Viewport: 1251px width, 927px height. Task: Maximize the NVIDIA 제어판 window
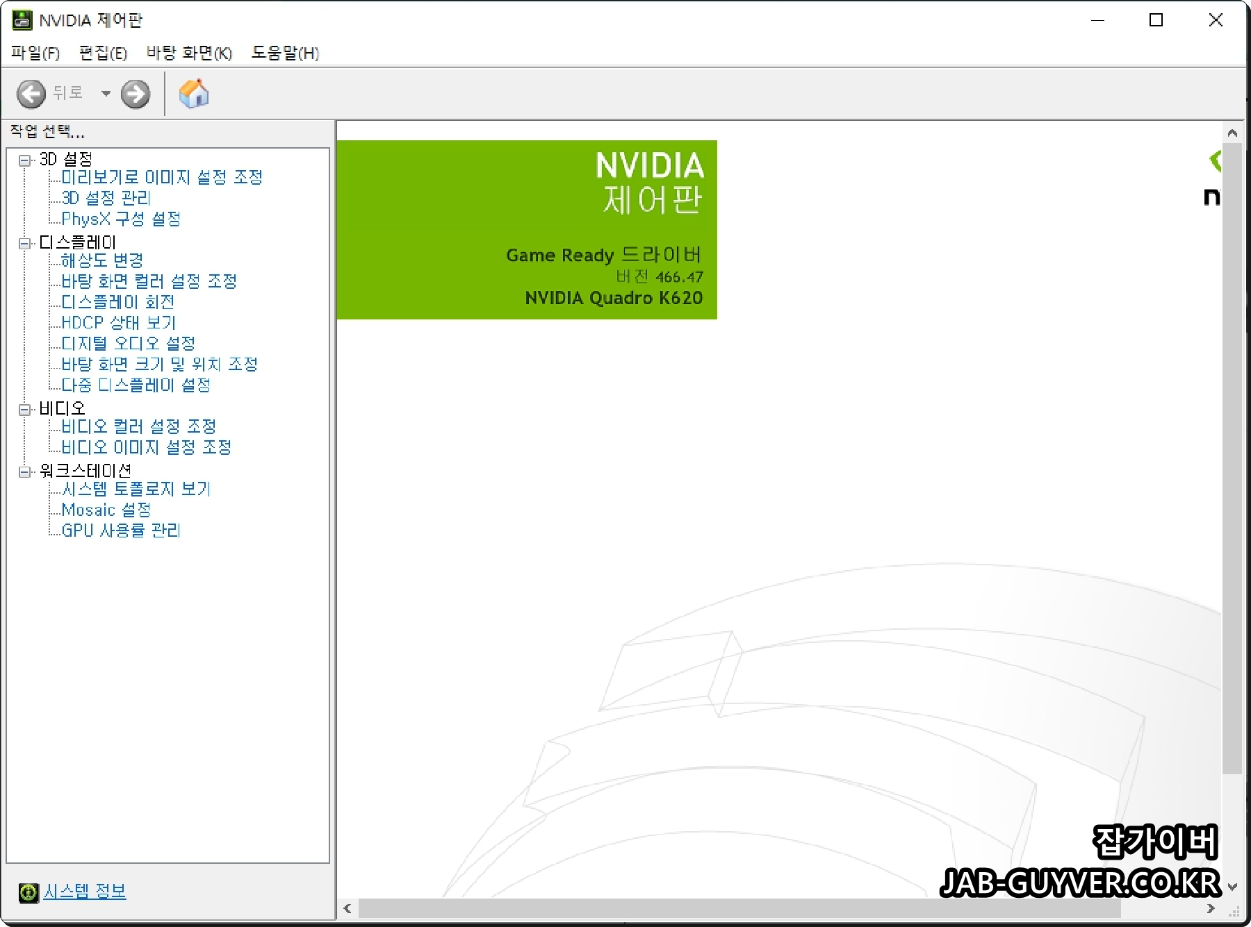tap(1156, 20)
